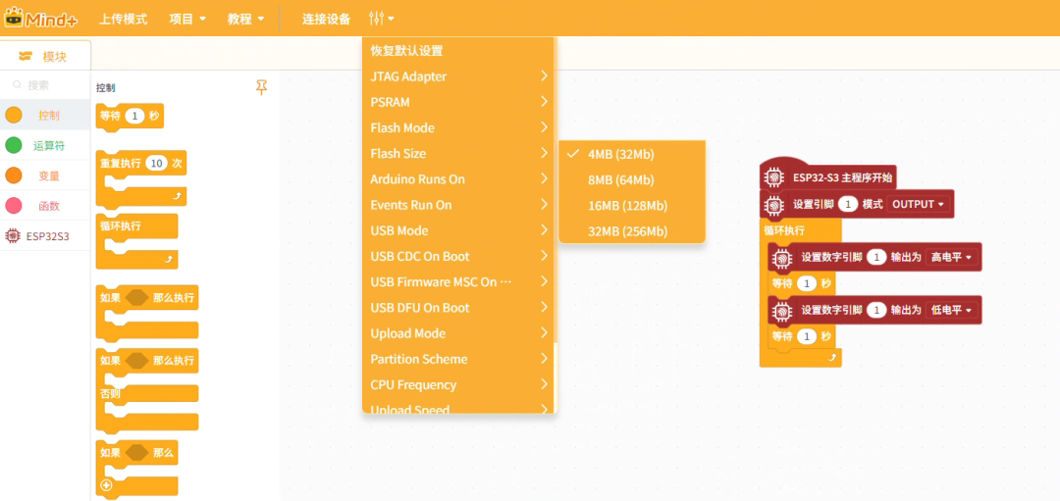
Task: Click the plus icon on 如果 那么 block
Action: [106, 485]
